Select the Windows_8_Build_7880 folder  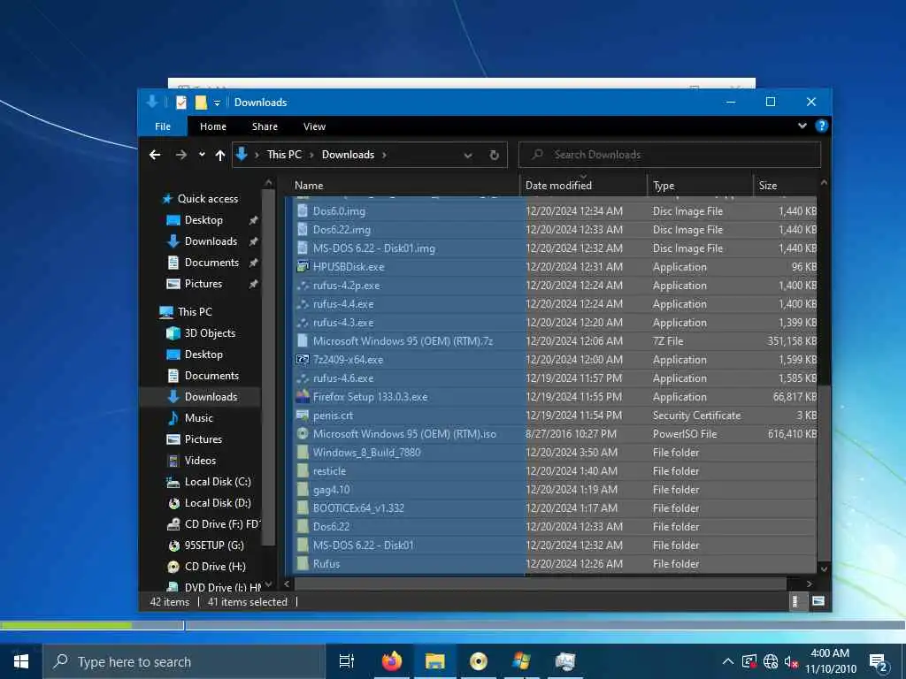(367, 453)
